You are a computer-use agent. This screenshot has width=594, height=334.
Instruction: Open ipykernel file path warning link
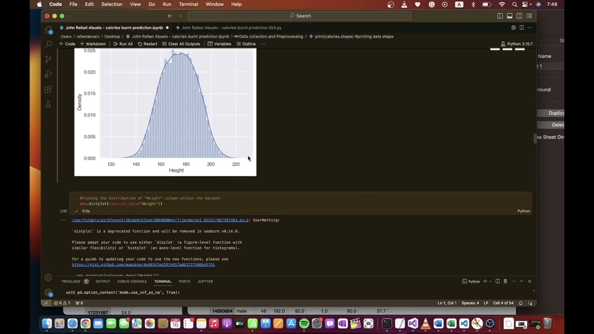click(x=161, y=220)
